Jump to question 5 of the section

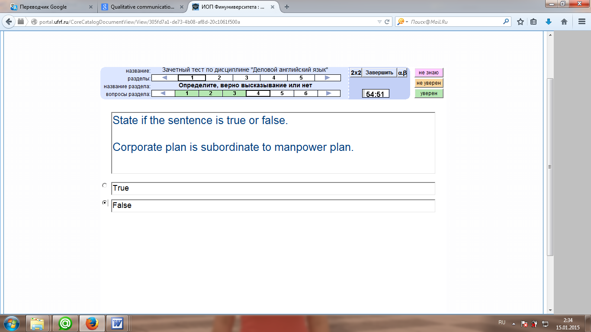coord(282,93)
